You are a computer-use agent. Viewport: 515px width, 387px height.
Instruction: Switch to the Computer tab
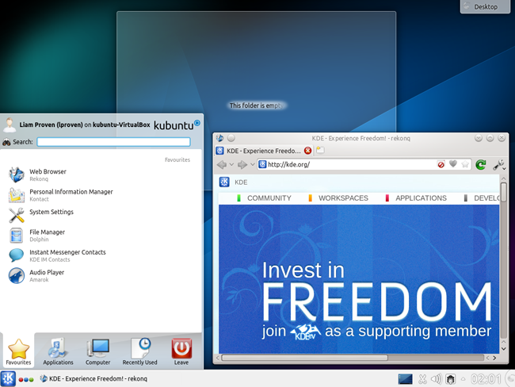point(98,351)
